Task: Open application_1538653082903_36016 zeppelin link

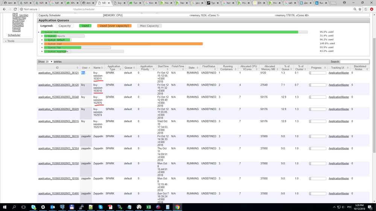Action: coord(58,136)
